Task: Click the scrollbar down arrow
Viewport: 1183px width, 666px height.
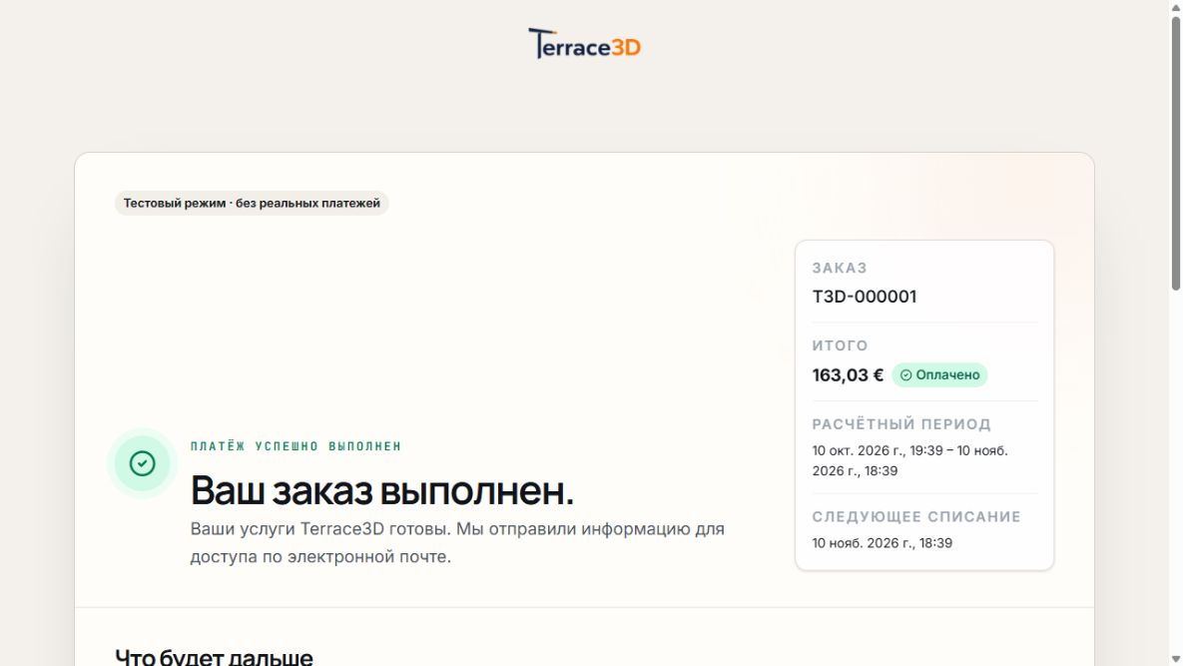Action: coord(1175,659)
